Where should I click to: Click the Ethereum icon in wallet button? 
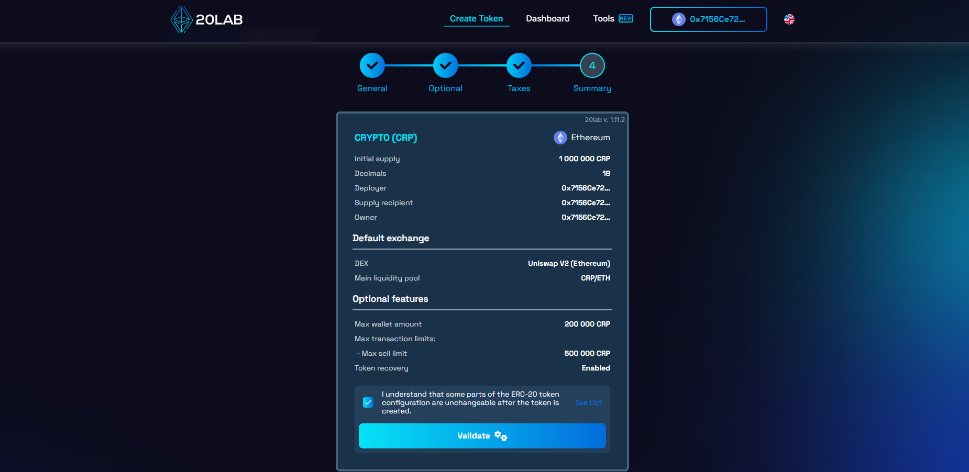tap(679, 19)
